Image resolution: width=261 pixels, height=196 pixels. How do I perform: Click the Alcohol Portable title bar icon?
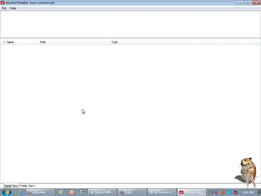coord(3,3)
